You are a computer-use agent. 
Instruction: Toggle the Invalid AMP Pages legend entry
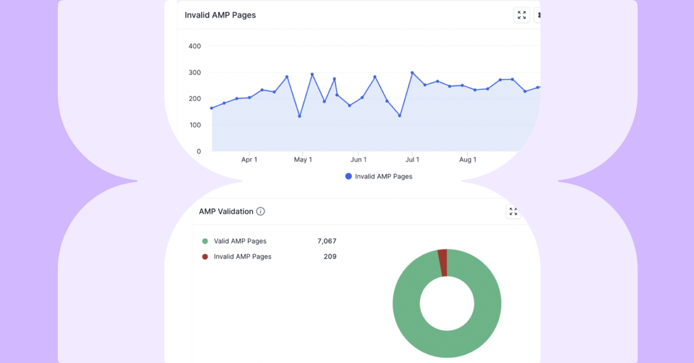point(384,176)
